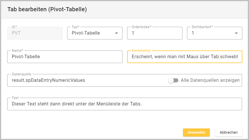Toggle the Alle Datenquellen anzeigen switch
Screen dimensions: 249x140
(173, 80)
